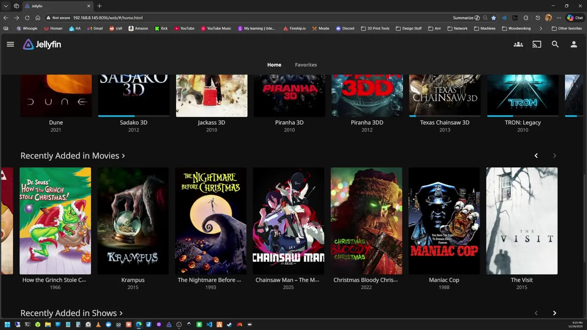Click the Dune title text
This screenshot has width=587, height=330.
click(x=56, y=122)
